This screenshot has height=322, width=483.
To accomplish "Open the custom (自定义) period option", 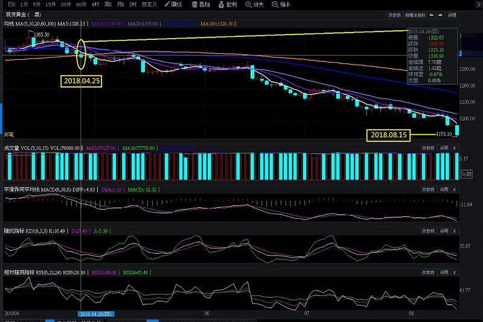I will point(148,4).
